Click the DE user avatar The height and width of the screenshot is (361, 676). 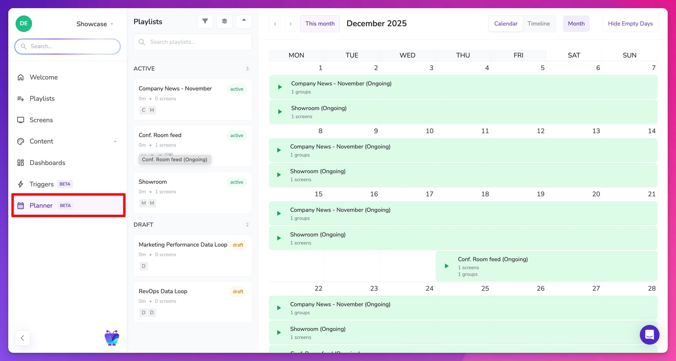tap(24, 24)
